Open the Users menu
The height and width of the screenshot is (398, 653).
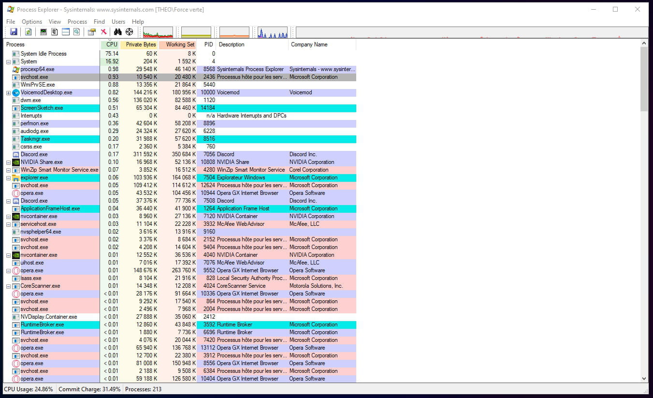point(118,22)
